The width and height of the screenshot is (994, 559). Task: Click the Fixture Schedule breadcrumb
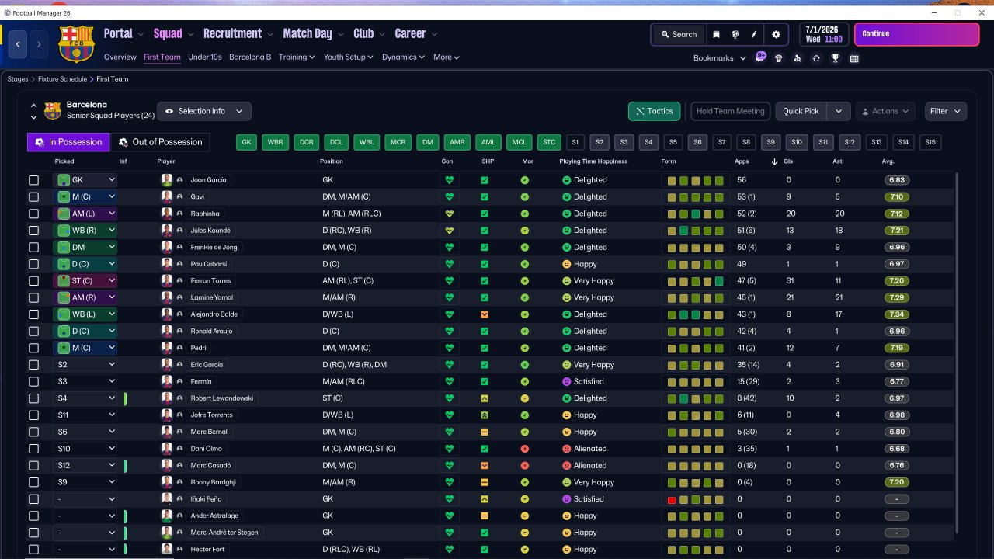point(63,79)
